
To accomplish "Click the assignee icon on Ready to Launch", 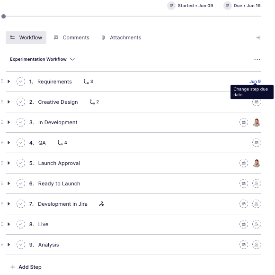I will coord(257,183).
